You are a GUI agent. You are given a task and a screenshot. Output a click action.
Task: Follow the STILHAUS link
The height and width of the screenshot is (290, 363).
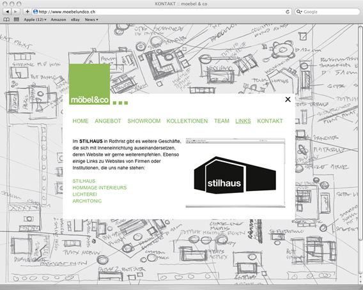(x=84, y=181)
